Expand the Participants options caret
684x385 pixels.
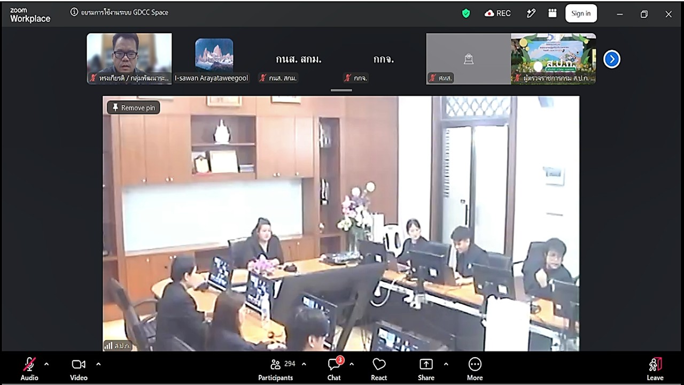coord(304,364)
